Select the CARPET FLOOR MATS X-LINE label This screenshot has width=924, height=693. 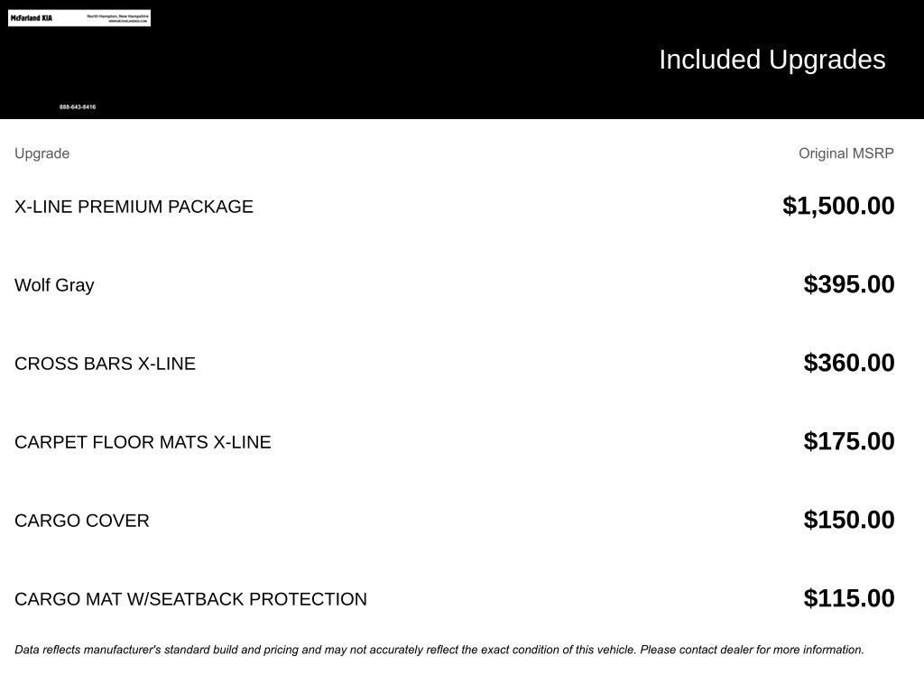pos(143,442)
